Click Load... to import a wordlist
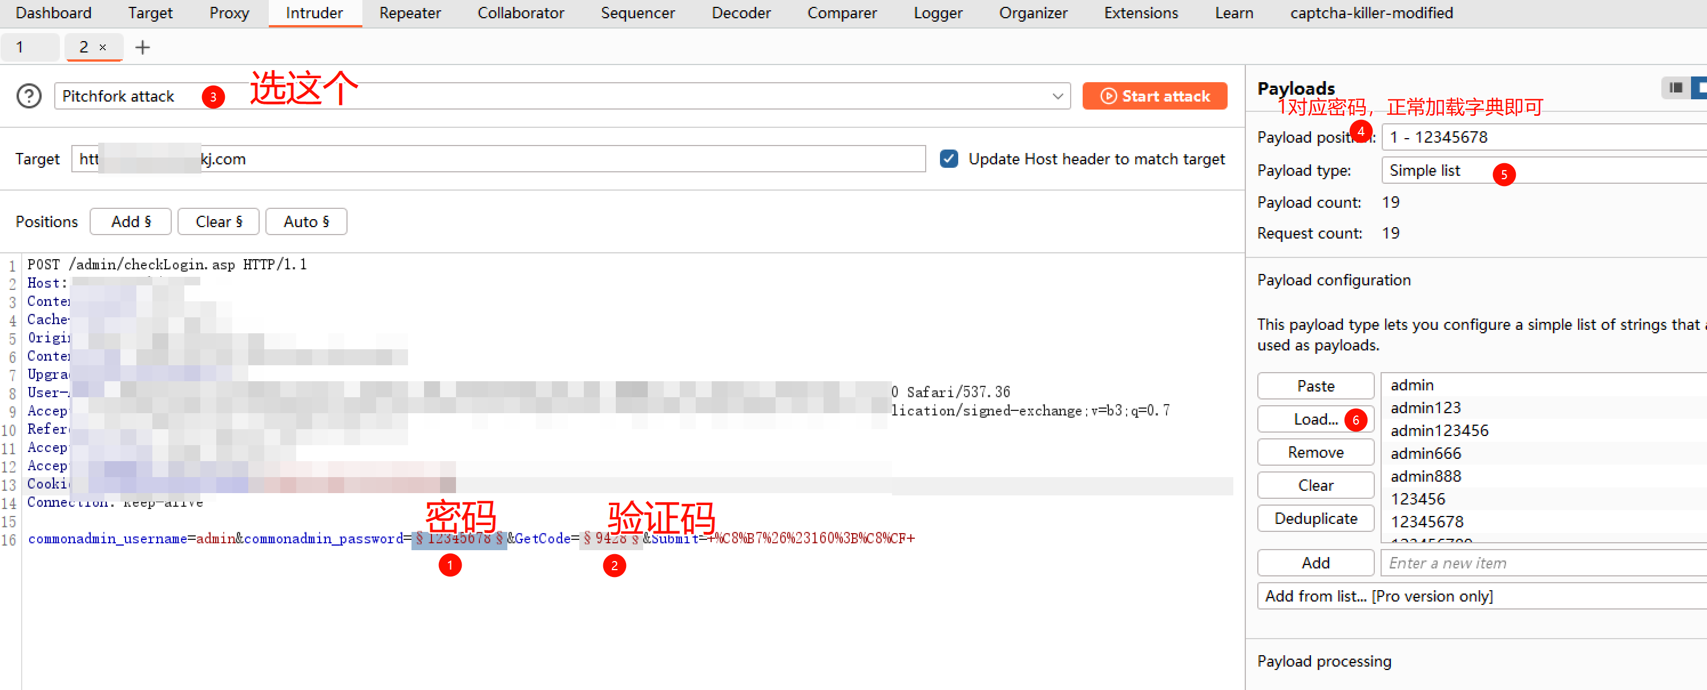The image size is (1707, 690). point(1315,419)
